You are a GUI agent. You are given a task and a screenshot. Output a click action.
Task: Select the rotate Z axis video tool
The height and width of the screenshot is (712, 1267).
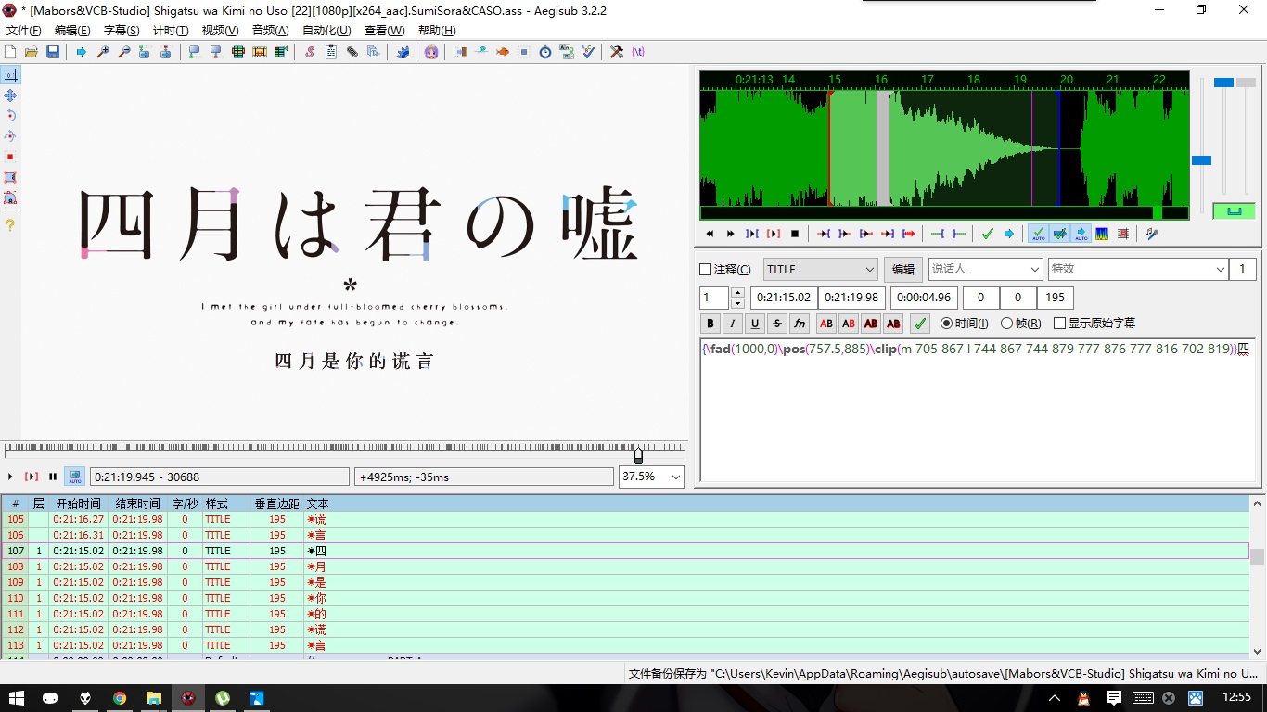tap(10, 116)
